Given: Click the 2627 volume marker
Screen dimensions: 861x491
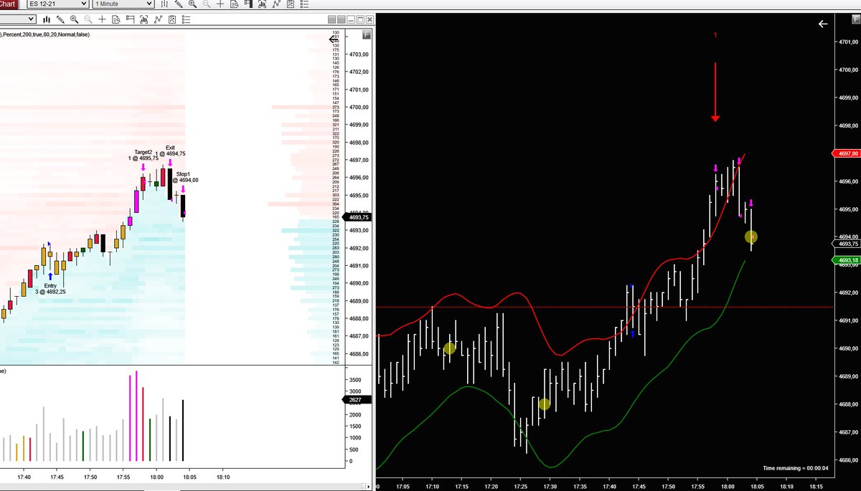Looking at the screenshot, I should [x=357, y=399].
